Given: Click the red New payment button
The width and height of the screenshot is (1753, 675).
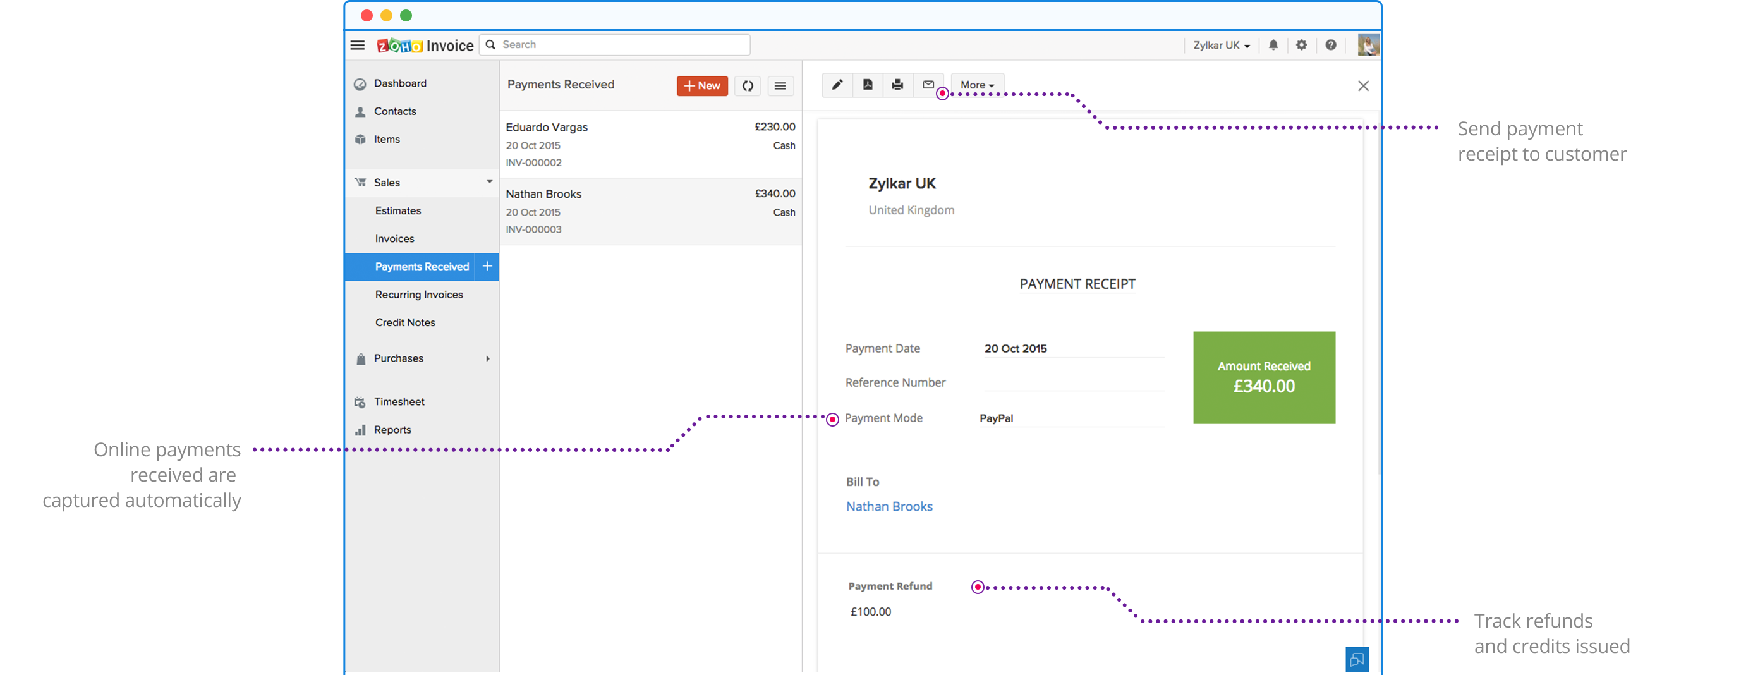Looking at the screenshot, I should (x=701, y=86).
